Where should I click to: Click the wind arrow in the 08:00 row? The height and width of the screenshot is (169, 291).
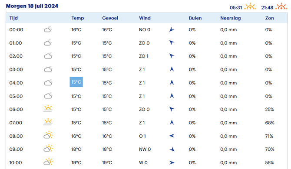point(172,136)
